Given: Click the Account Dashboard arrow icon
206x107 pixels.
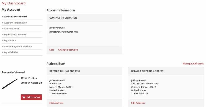Looking at the screenshot, I should (x=3, y=17).
